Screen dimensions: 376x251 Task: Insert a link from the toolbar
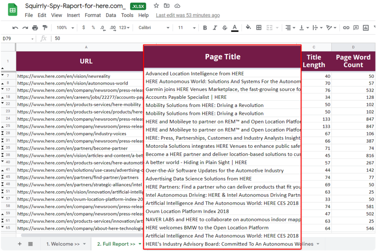[346, 28]
